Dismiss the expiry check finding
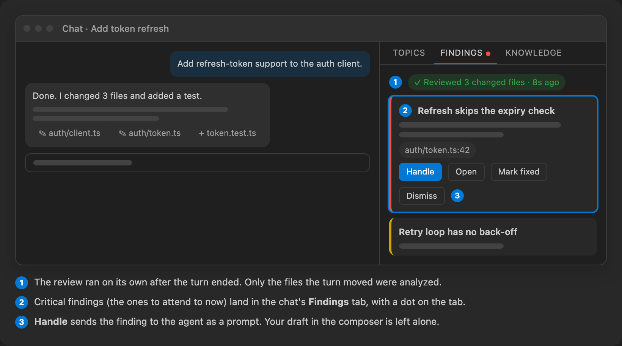622x346 pixels. tap(422, 196)
